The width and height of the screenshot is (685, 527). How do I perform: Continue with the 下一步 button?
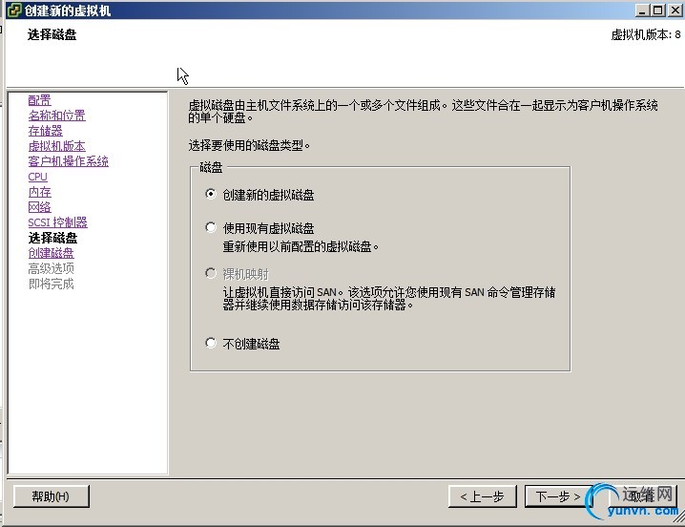coord(557,496)
